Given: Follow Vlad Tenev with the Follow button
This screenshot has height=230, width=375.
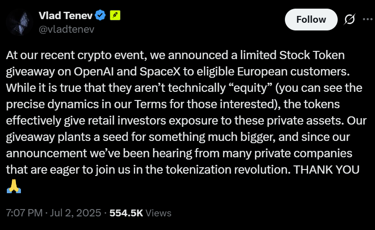Looking at the screenshot, I should (311, 20).
